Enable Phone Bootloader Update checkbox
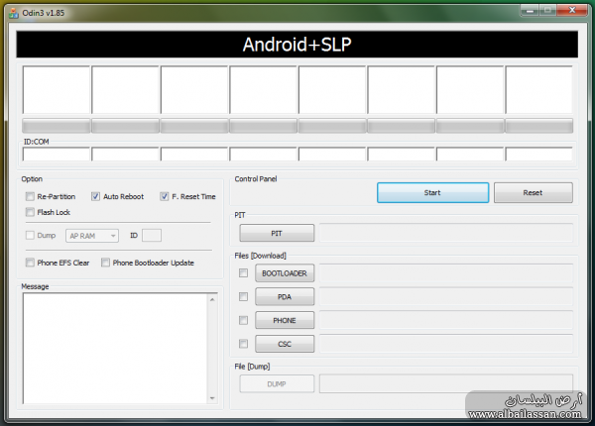The width and height of the screenshot is (595, 426). pos(105,263)
